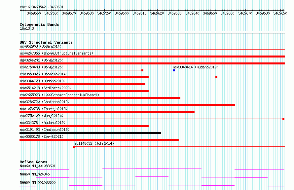294x190 pixels.
Task: Click ruler position 3469660
Action: pyautogui.click(x=228, y=13)
